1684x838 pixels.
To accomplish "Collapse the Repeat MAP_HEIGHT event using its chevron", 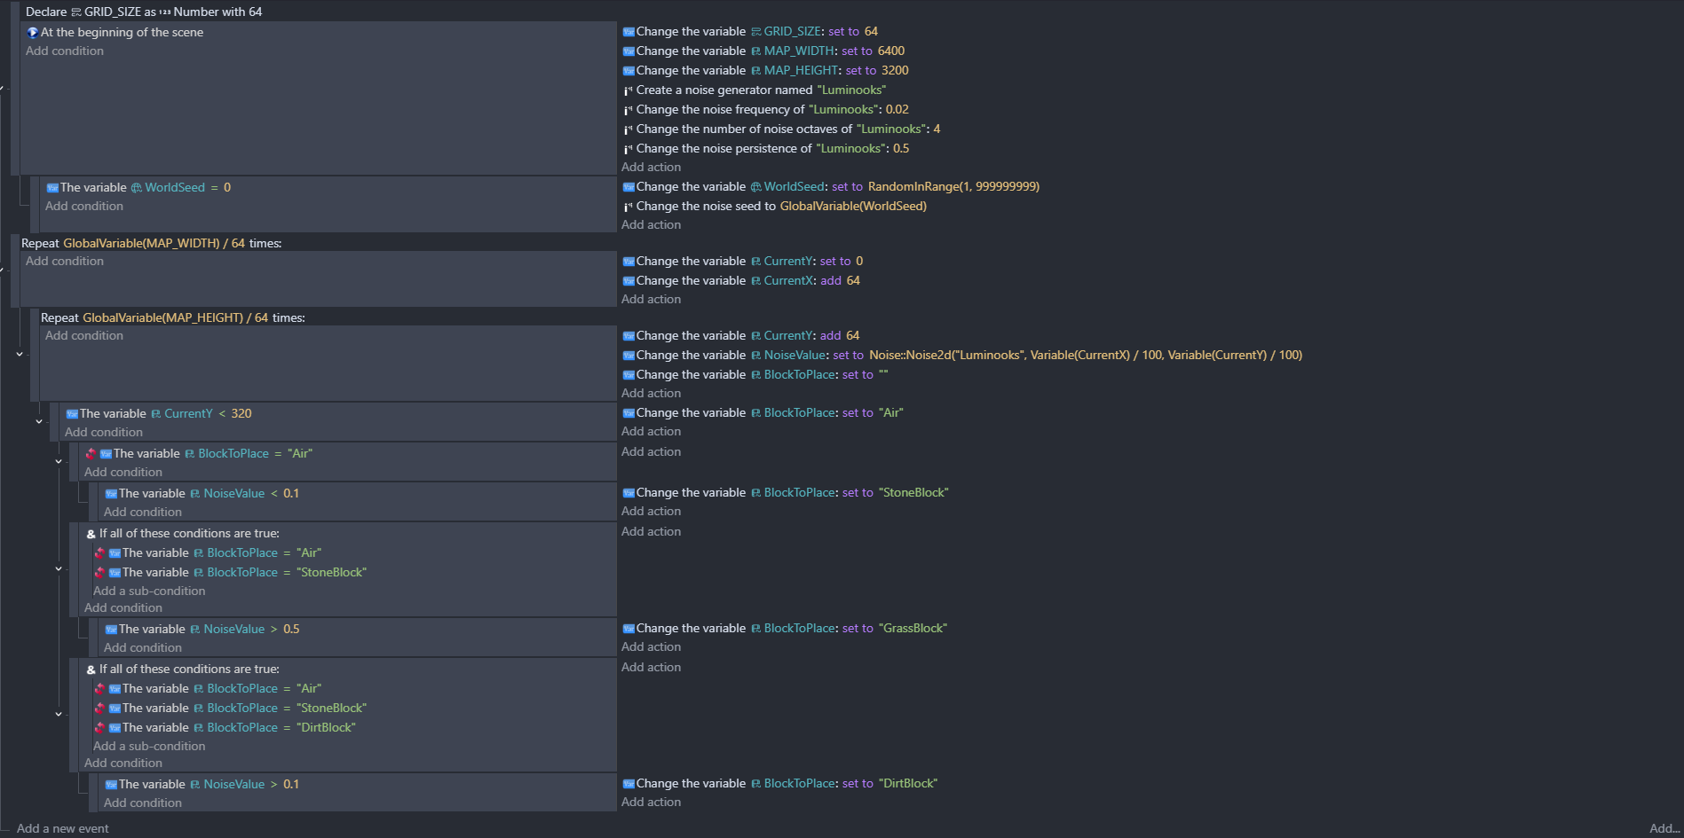I will pos(20,354).
